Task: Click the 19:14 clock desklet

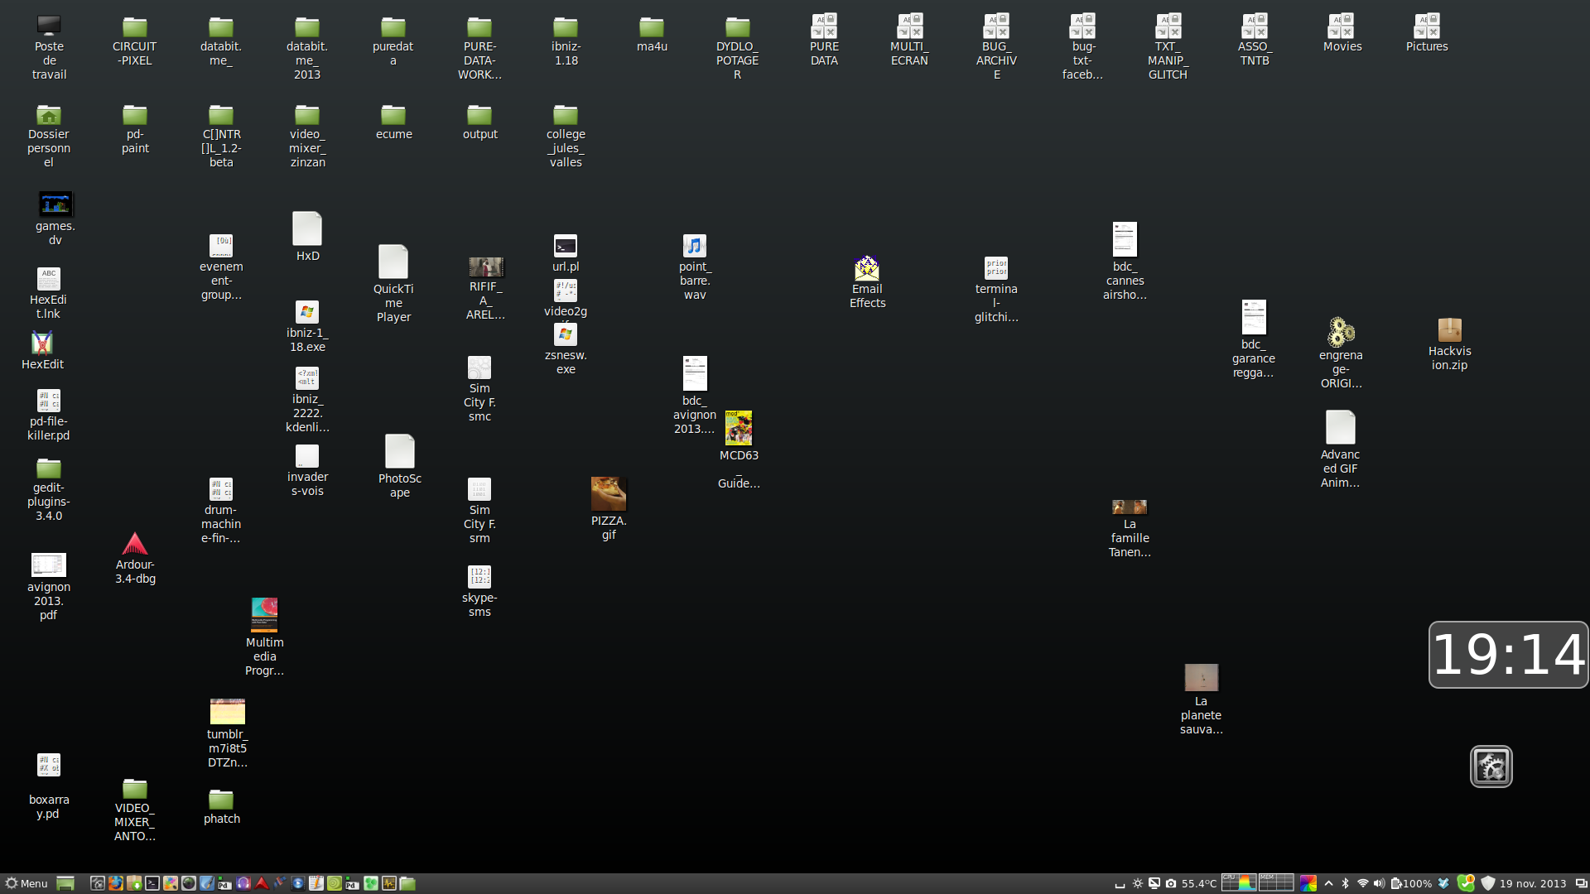Action: point(1508,654)
